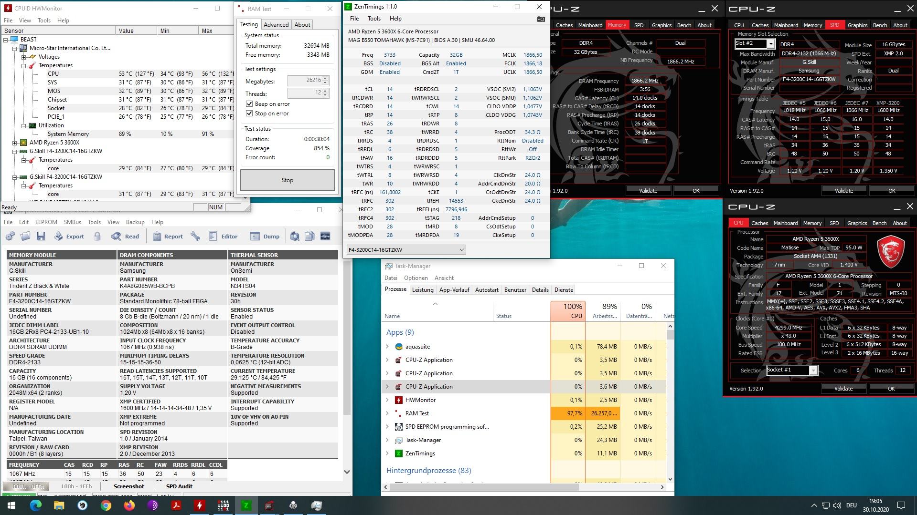Open the Windows Start menu
Viewport: 917px width, 515px height.
tap(11, 505)
